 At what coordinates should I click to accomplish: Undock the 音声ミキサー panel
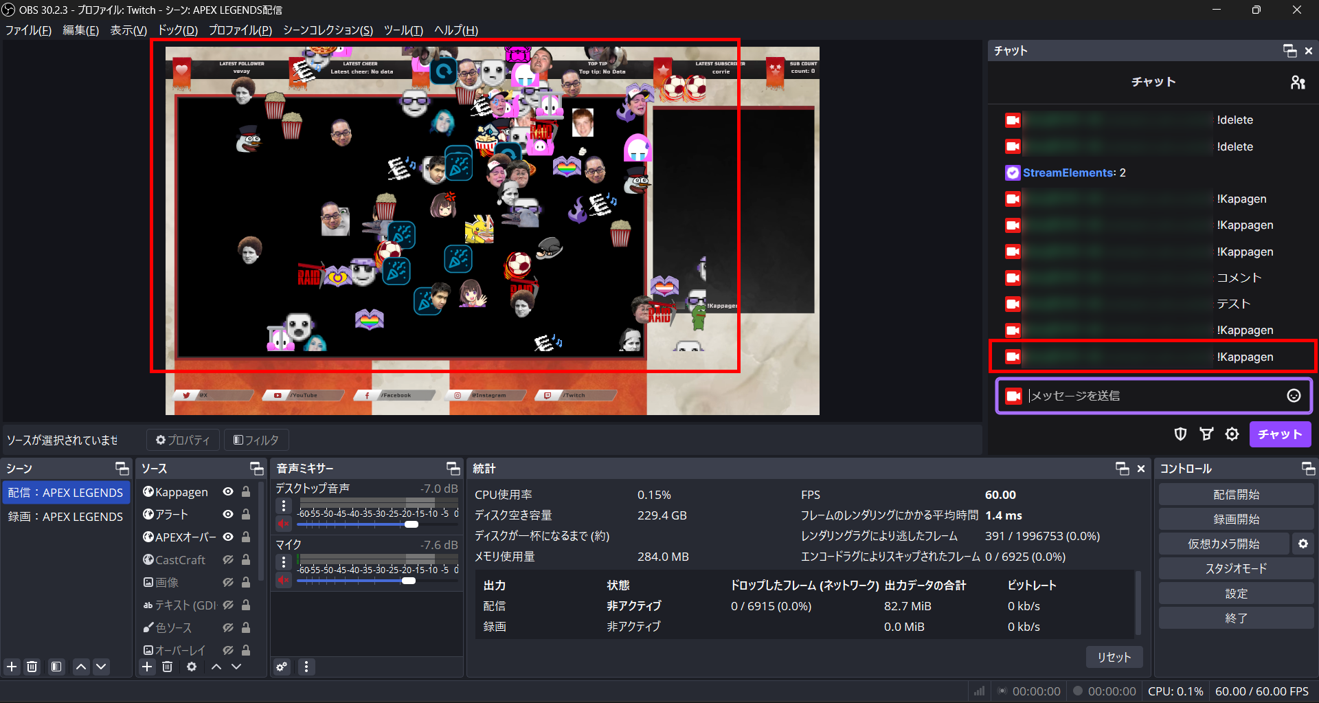(453, 469)
